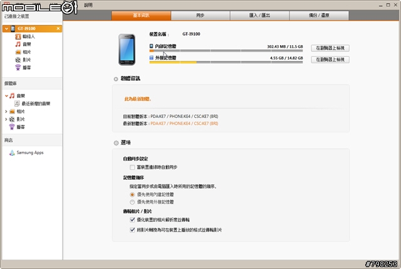This screenshot has height=269, width=401.
Task: Click the 外接記憶體 external memory icon
Action: tap(152, 58)
